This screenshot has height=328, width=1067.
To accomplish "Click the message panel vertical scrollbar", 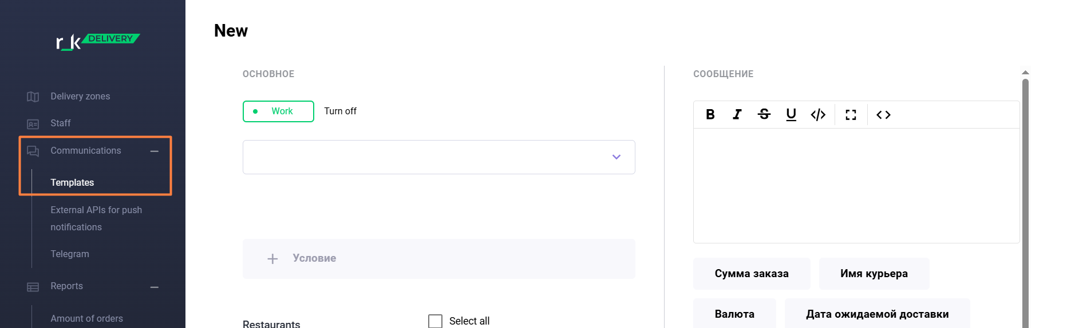I will [x=1025, y=200].
